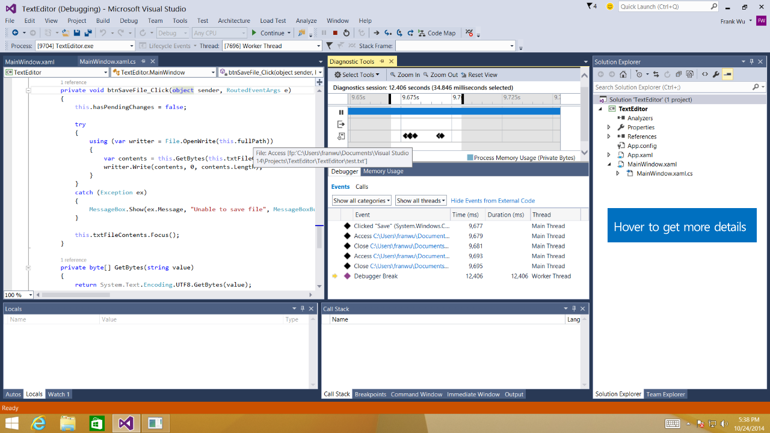This screenshot has height=433, width=770.
Task: Click the Undo icon
Action: (103, 33)
